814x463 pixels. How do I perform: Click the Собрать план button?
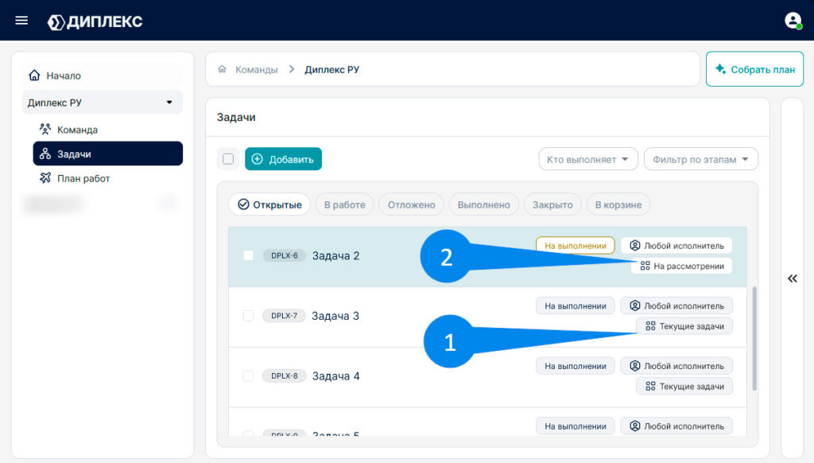click(755, 69)
